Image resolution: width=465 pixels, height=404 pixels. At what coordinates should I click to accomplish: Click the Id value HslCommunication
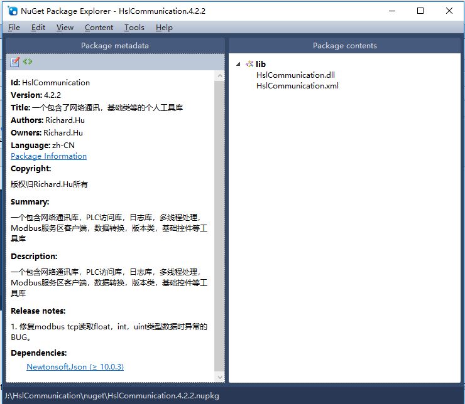56,83
